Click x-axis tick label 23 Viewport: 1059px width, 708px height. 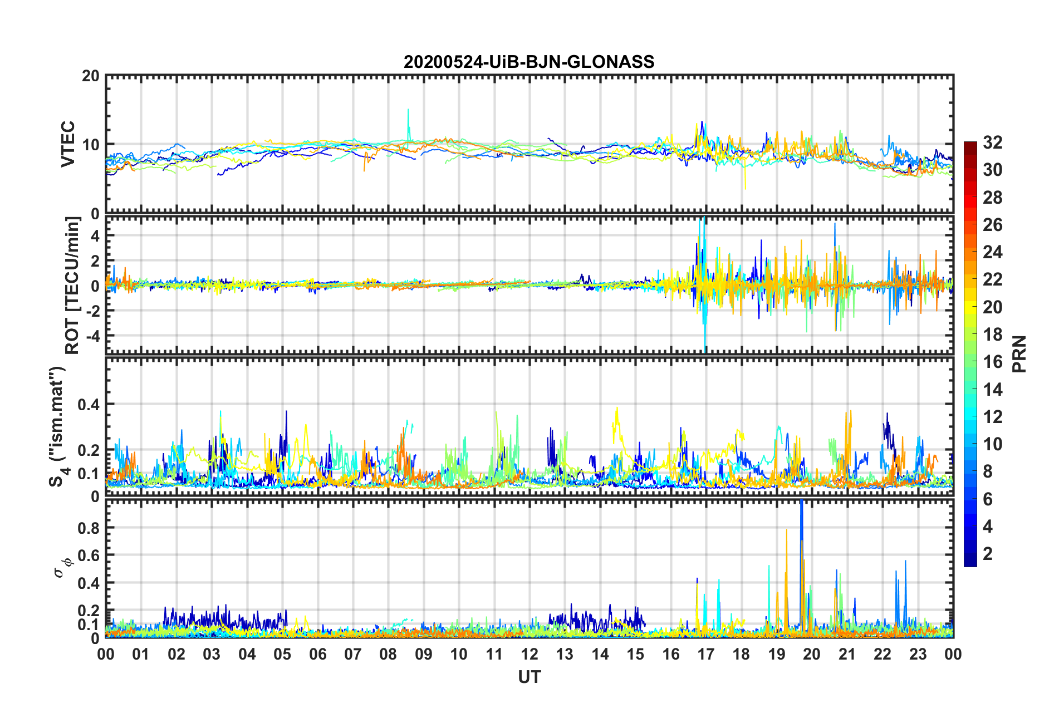[x=918, y=655]
